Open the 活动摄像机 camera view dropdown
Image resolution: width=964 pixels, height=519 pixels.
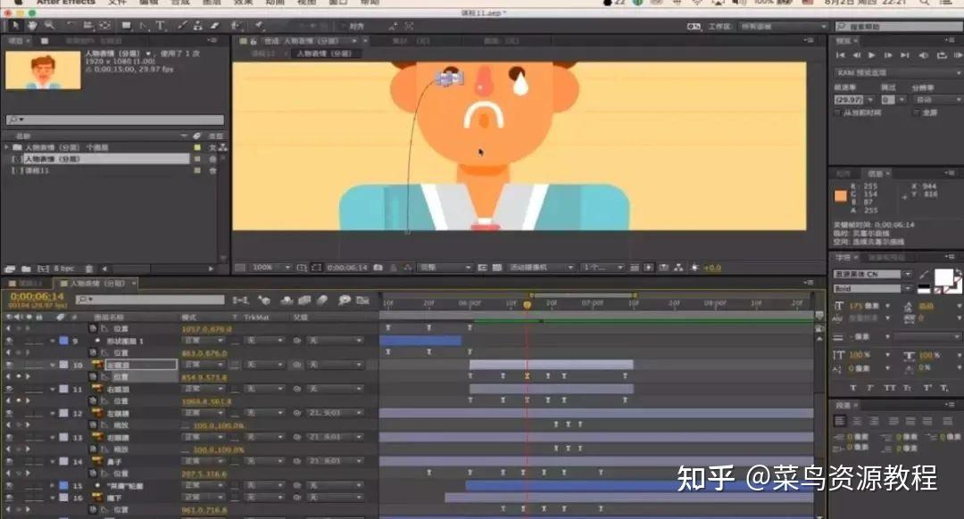[x=542, y=268]
